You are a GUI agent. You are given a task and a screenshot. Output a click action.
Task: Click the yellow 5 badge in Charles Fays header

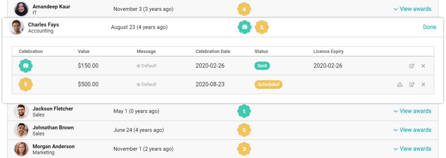pos(262,27)
